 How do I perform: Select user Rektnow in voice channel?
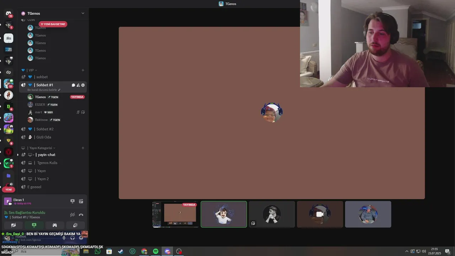(56, 120)
